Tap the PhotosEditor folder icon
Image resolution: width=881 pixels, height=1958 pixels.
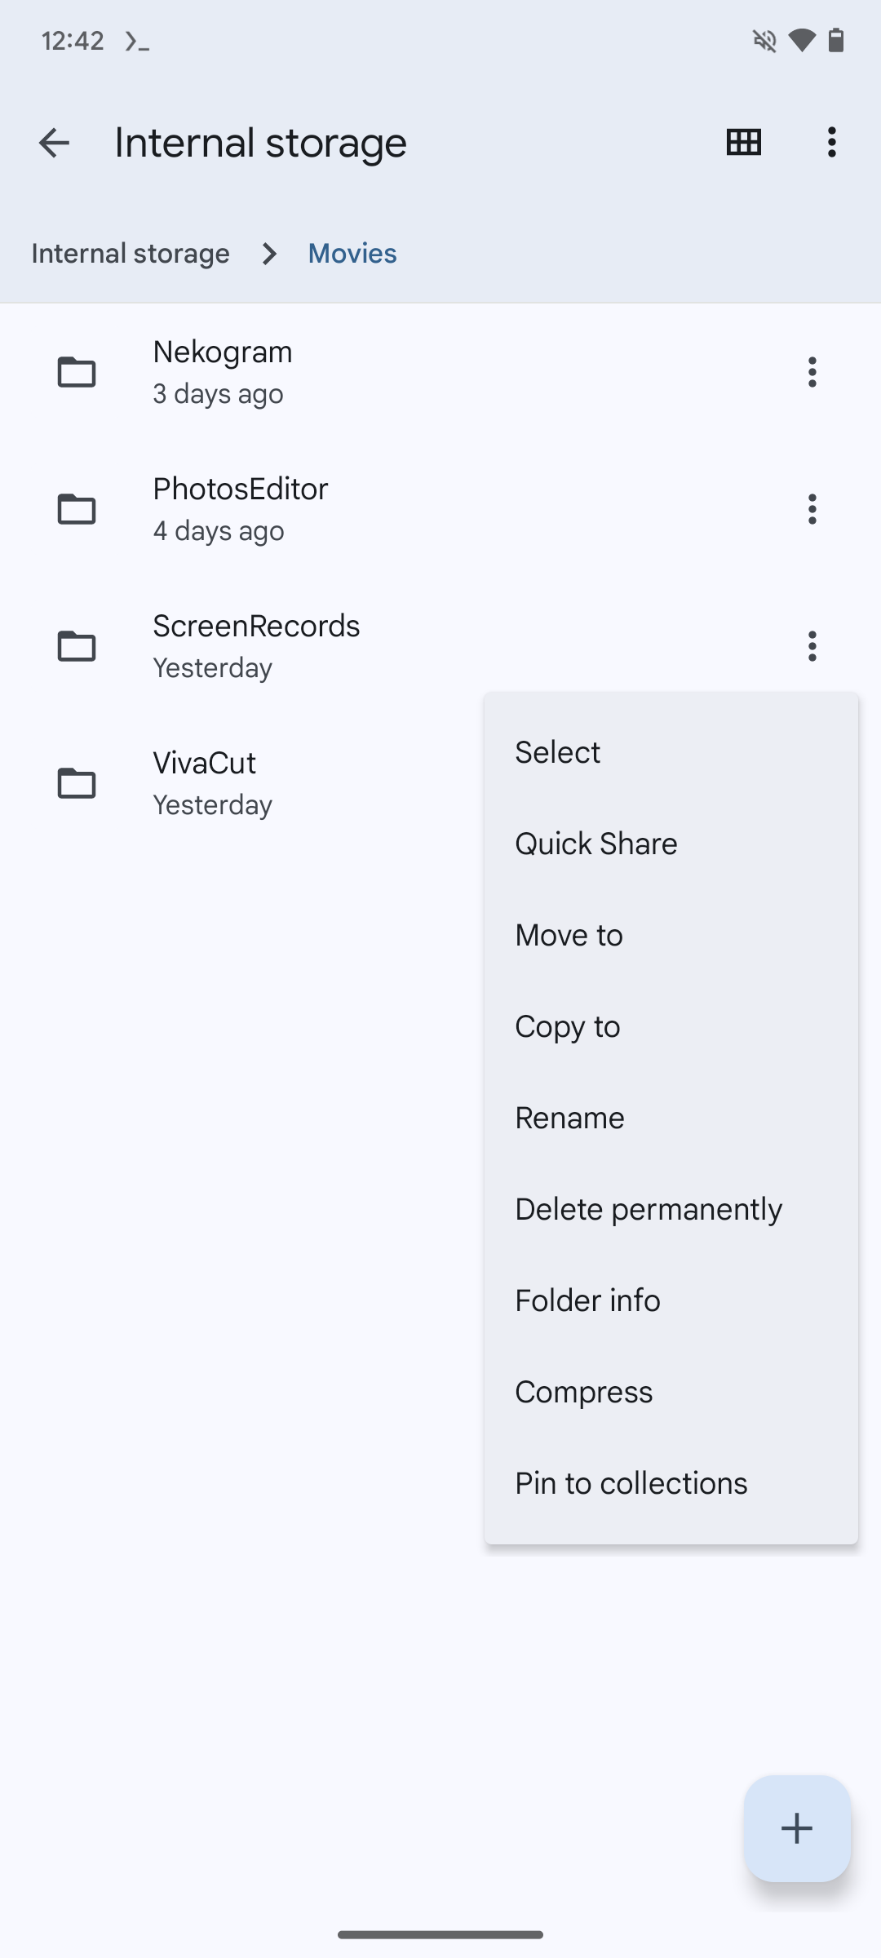77,509
